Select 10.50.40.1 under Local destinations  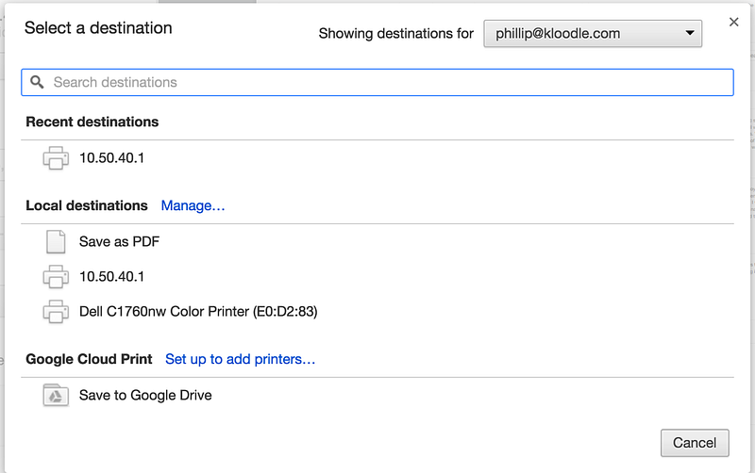[111, 277]
